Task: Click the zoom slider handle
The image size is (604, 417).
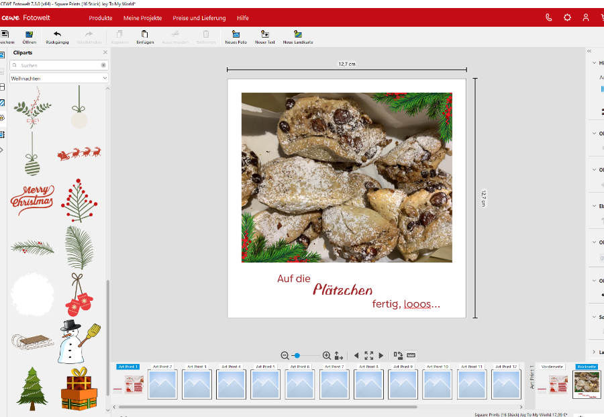Action: pos(297,355)
